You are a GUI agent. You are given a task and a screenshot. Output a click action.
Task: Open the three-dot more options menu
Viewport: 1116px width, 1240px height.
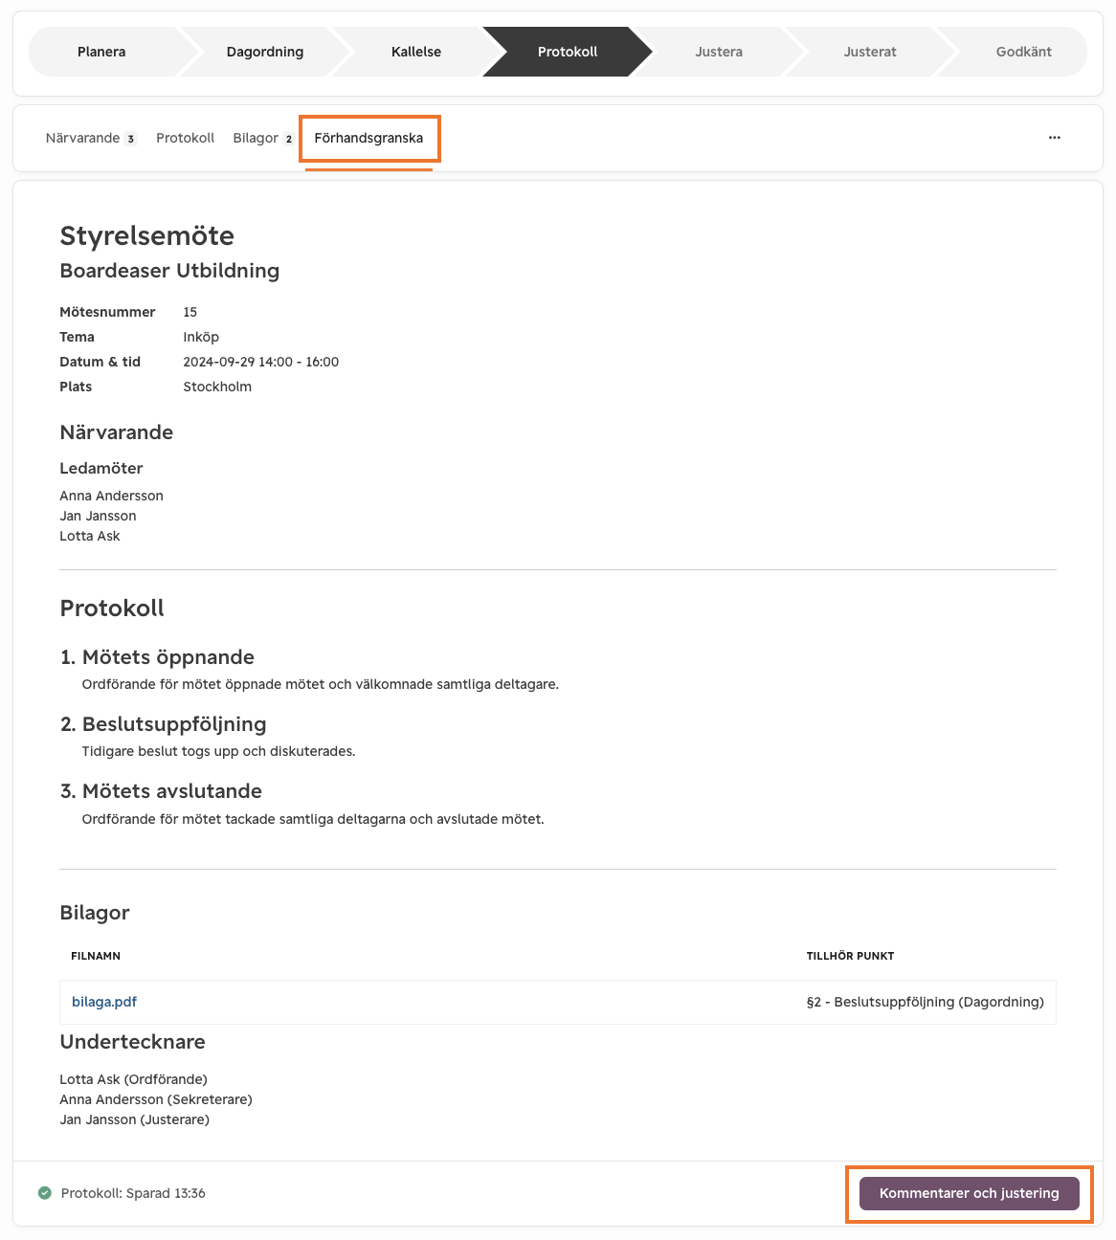click(1054, 138)
